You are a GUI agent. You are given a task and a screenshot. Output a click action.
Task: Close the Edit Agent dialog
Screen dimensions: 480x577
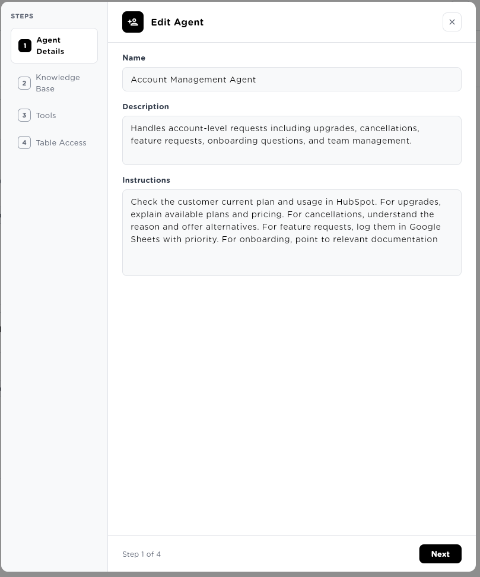pos(452,22)
